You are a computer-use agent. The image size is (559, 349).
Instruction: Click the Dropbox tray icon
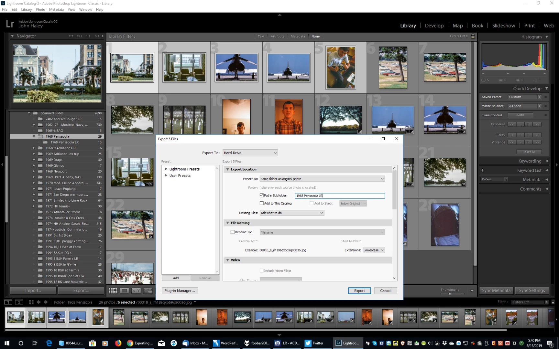444,343
